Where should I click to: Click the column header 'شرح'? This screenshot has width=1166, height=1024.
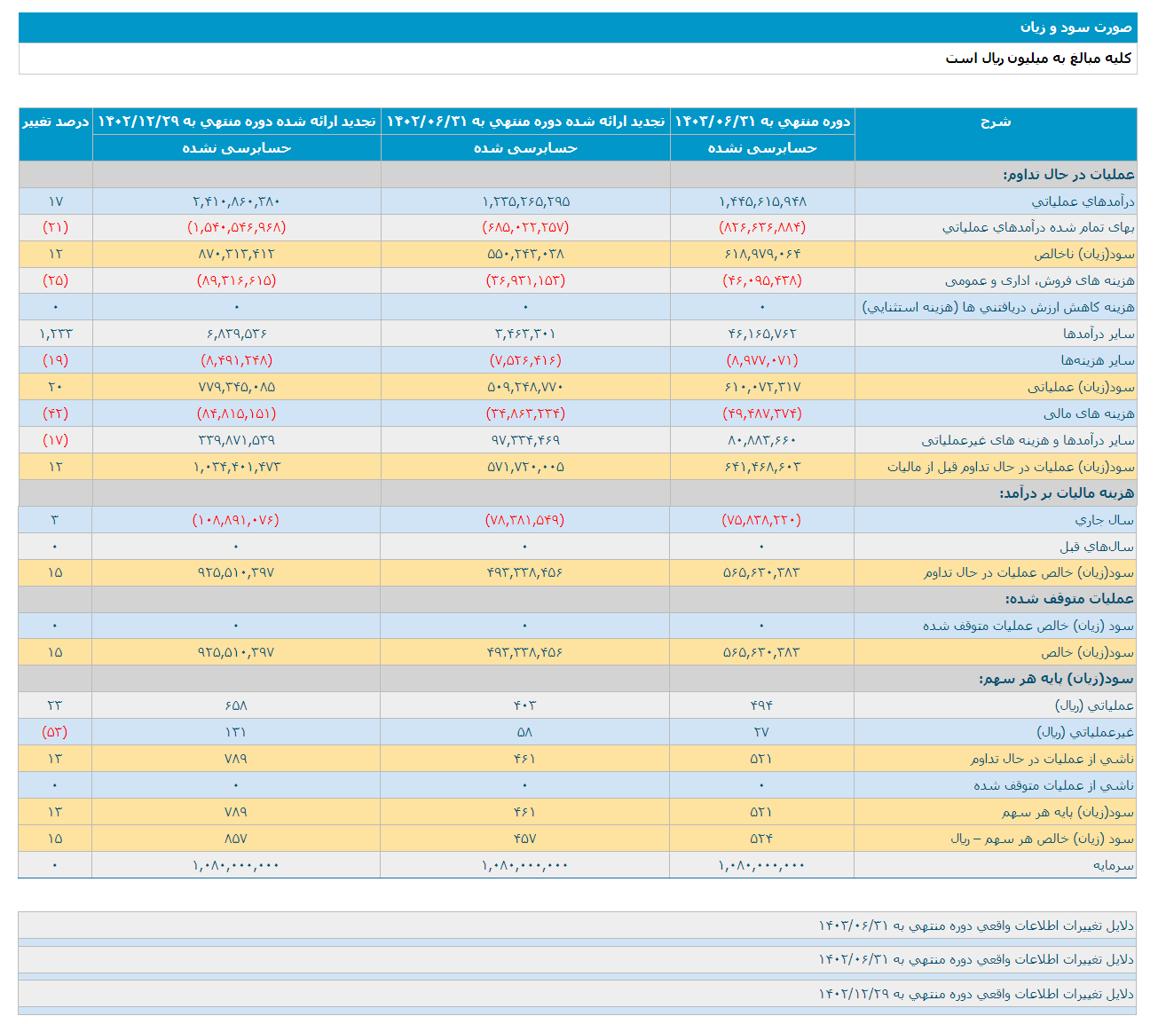coord(996,122)
